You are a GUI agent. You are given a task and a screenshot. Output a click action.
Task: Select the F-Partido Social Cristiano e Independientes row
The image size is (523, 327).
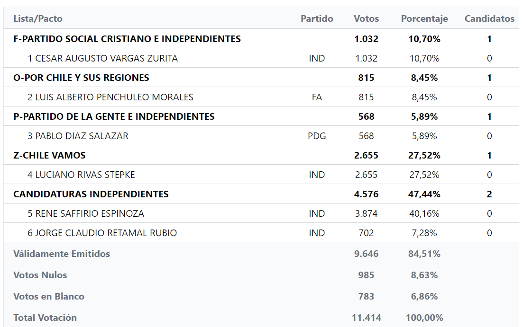[127, 39]
